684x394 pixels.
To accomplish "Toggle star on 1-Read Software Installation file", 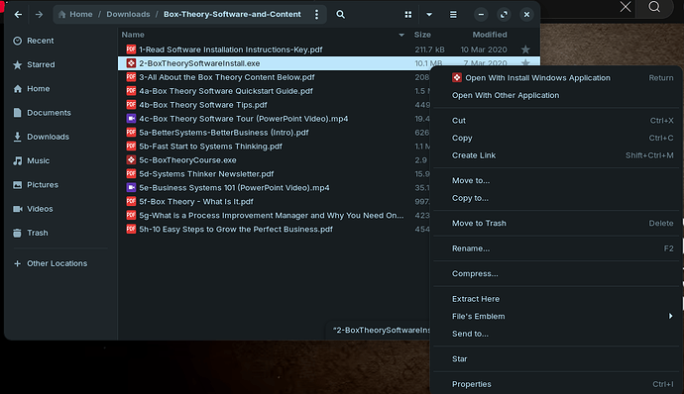I will [525, 49].
